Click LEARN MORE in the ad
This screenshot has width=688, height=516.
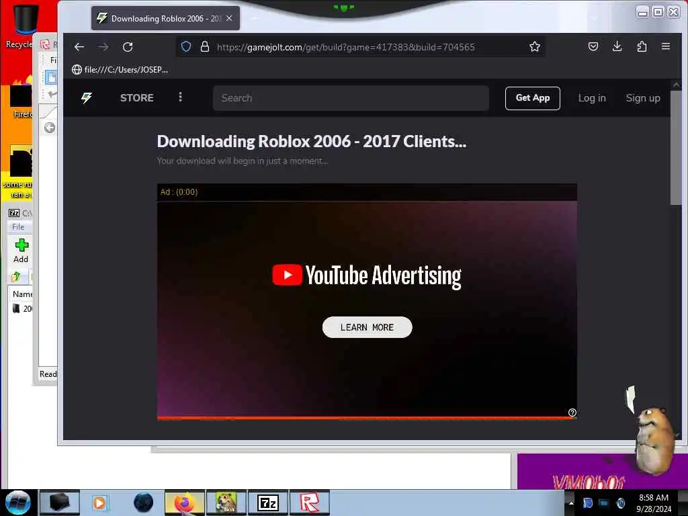click(x=368, y=327)
